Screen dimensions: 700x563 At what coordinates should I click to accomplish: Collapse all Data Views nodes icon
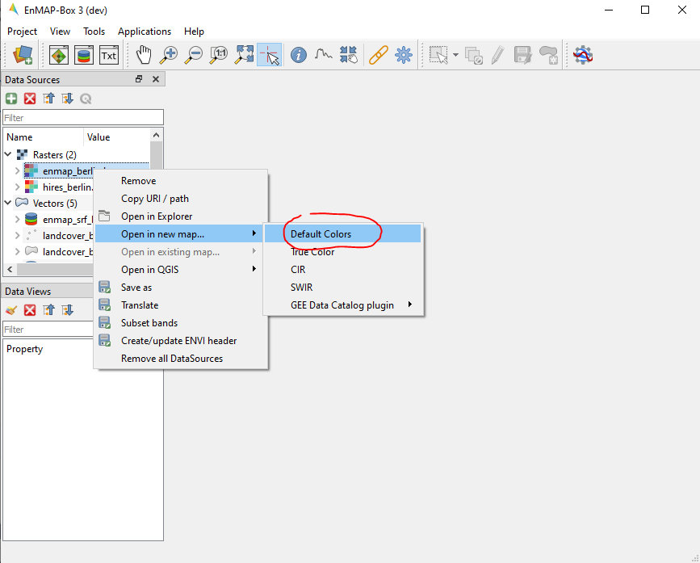[x=48, y=310]
